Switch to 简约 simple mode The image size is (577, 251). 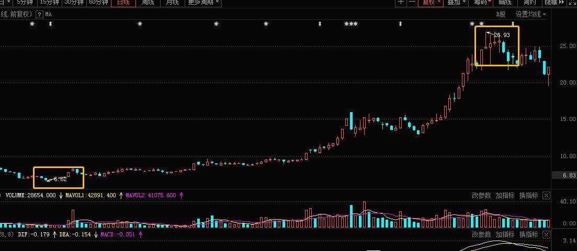pos(529,2)
